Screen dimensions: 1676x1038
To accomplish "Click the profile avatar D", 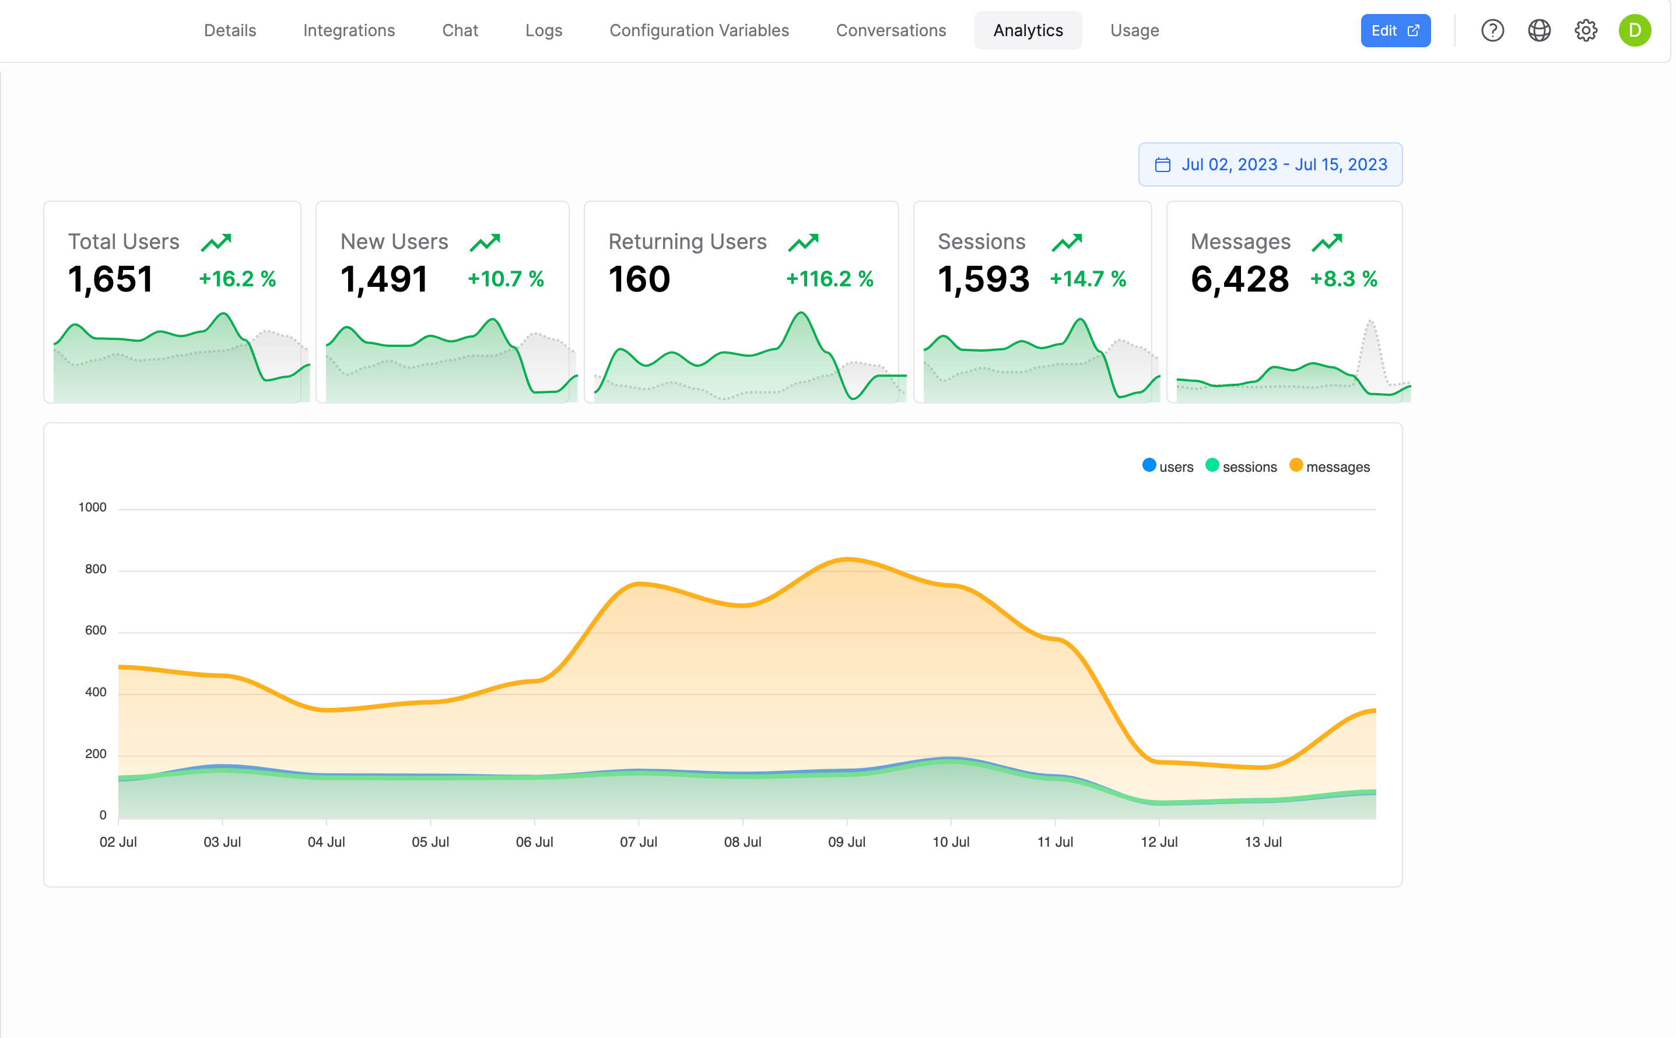I will (1635, 30).
